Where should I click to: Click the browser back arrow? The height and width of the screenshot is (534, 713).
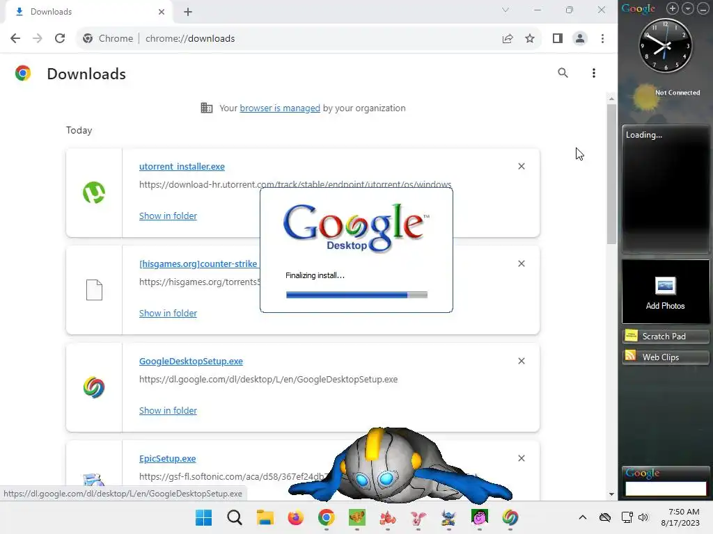[15, 39]
